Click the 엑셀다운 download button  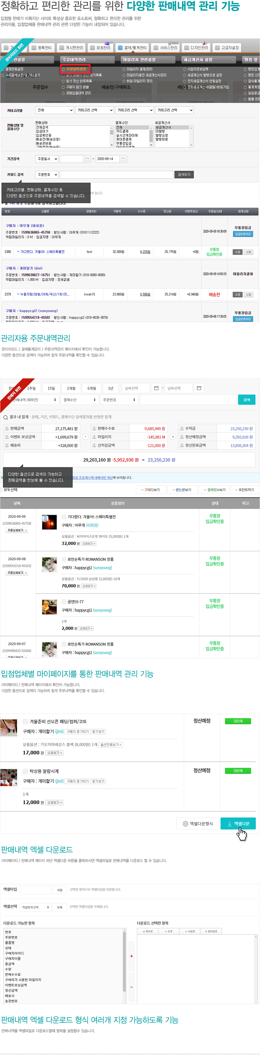click(238, 823)
